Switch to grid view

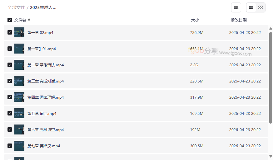(x=261, y=7)
